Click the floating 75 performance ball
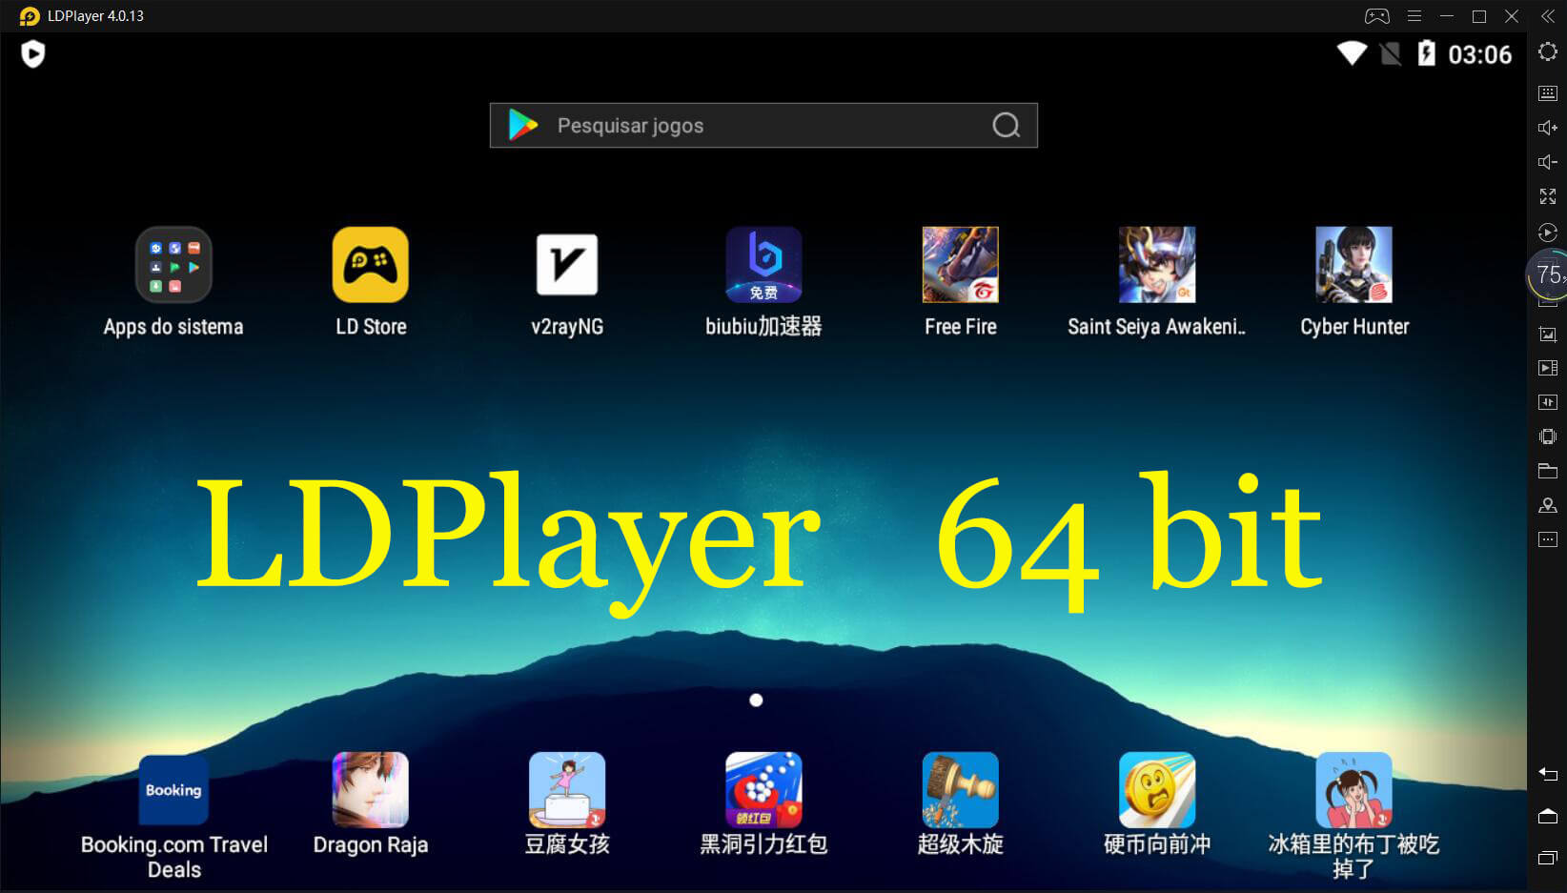 coord(1548,275)
